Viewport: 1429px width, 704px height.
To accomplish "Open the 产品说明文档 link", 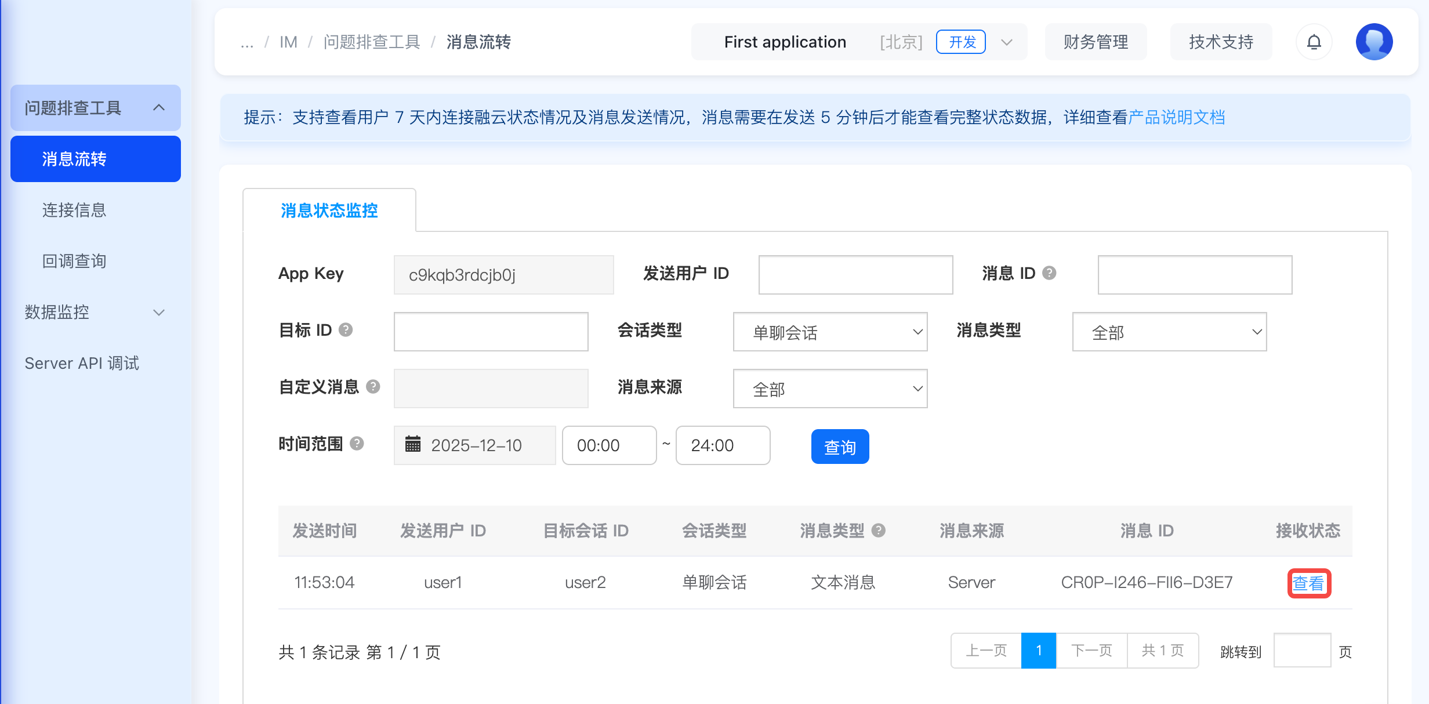I will (x=1176, y=117).
